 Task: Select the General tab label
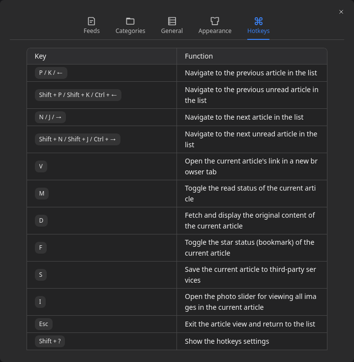pos(172,31)
